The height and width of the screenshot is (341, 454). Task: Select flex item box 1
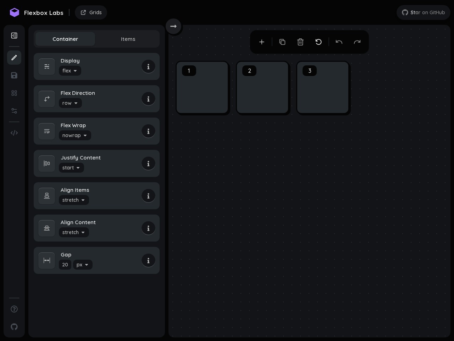point(202,87)
